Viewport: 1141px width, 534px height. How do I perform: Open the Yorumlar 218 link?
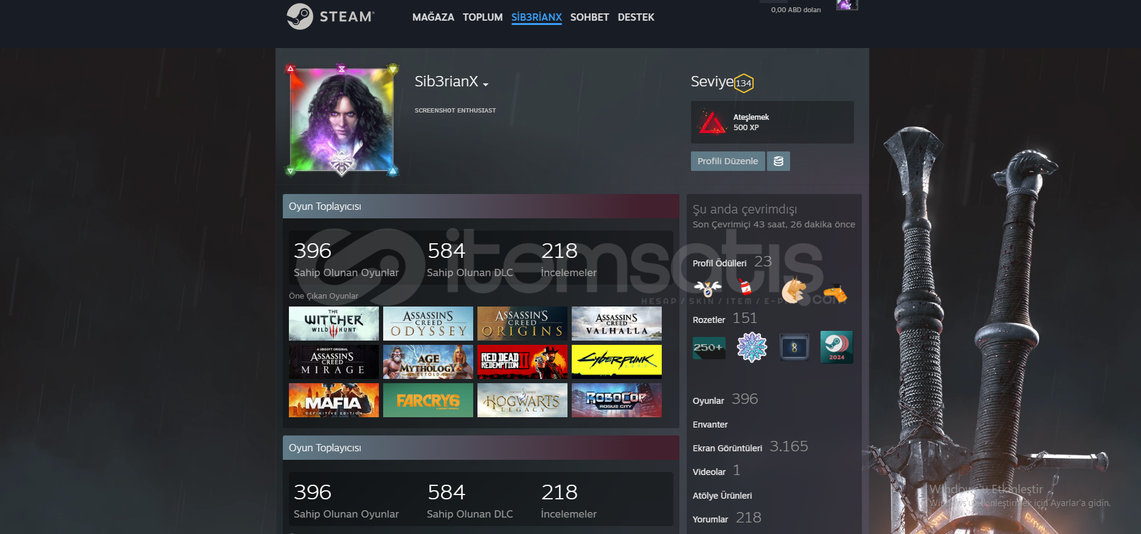pyautogui.click(x=727, y=518)
